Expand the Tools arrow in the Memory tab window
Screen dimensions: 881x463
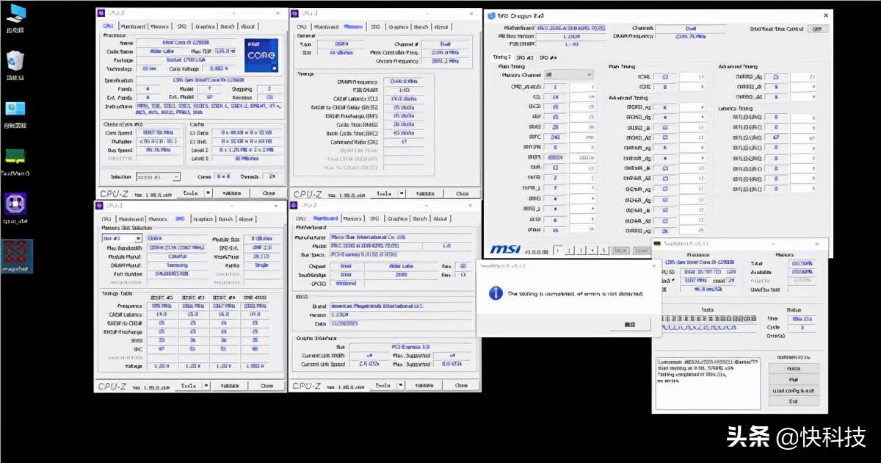(400, 193)
